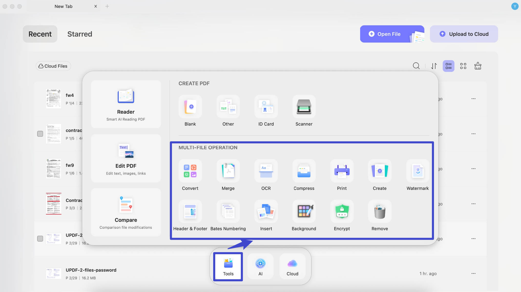521x292 pixels.
Task: Expand more options for fw4 file
Action: [x=473, y=99]
